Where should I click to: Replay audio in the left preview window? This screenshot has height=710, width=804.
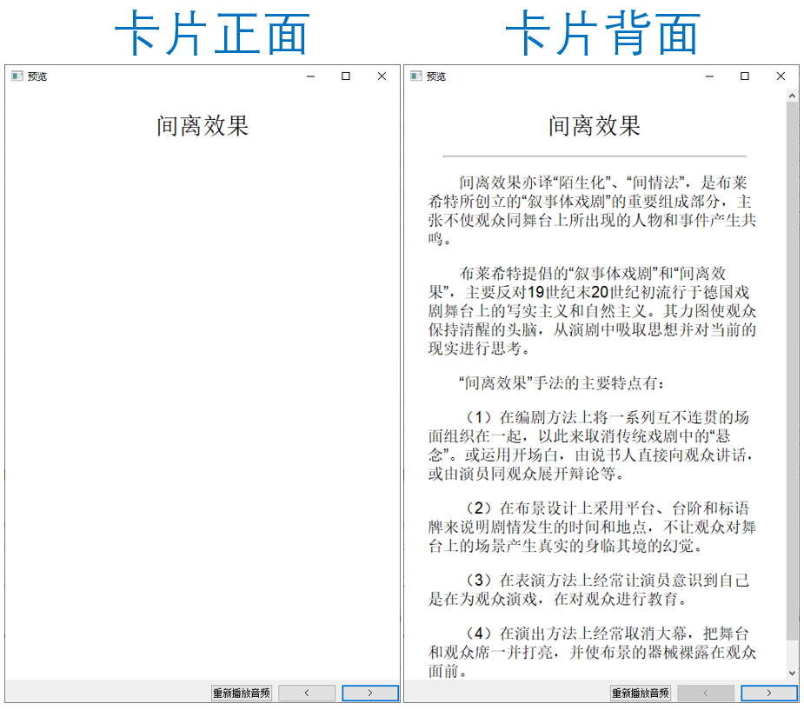[242, 693]
